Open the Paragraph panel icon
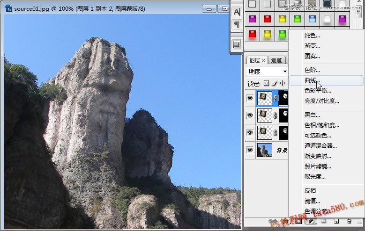 [237, 24]
